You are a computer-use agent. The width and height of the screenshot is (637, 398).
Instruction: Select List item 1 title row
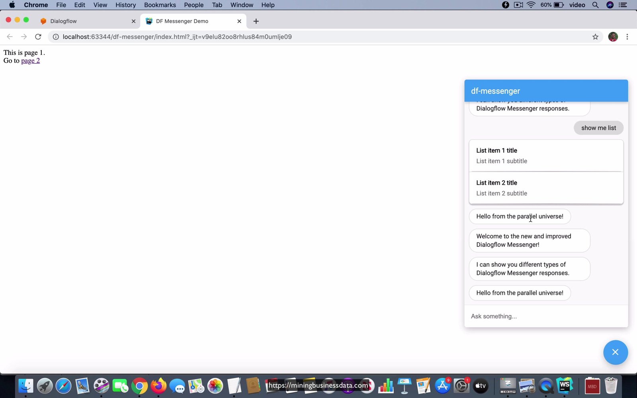click(x=546, y=156)
